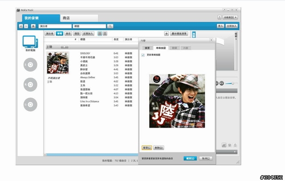
Task: Select the track SIXOLOGY
Action: [85, 53]
